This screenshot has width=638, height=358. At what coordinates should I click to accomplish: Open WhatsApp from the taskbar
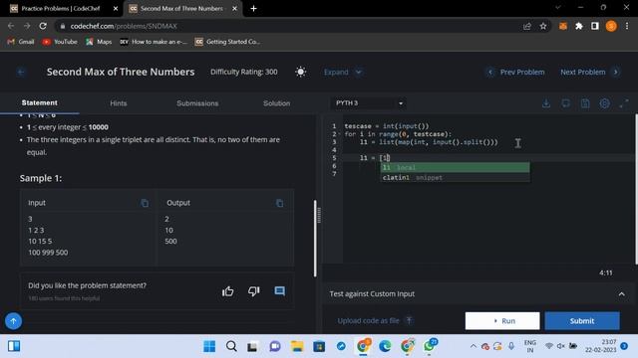[x=430, y=346]
